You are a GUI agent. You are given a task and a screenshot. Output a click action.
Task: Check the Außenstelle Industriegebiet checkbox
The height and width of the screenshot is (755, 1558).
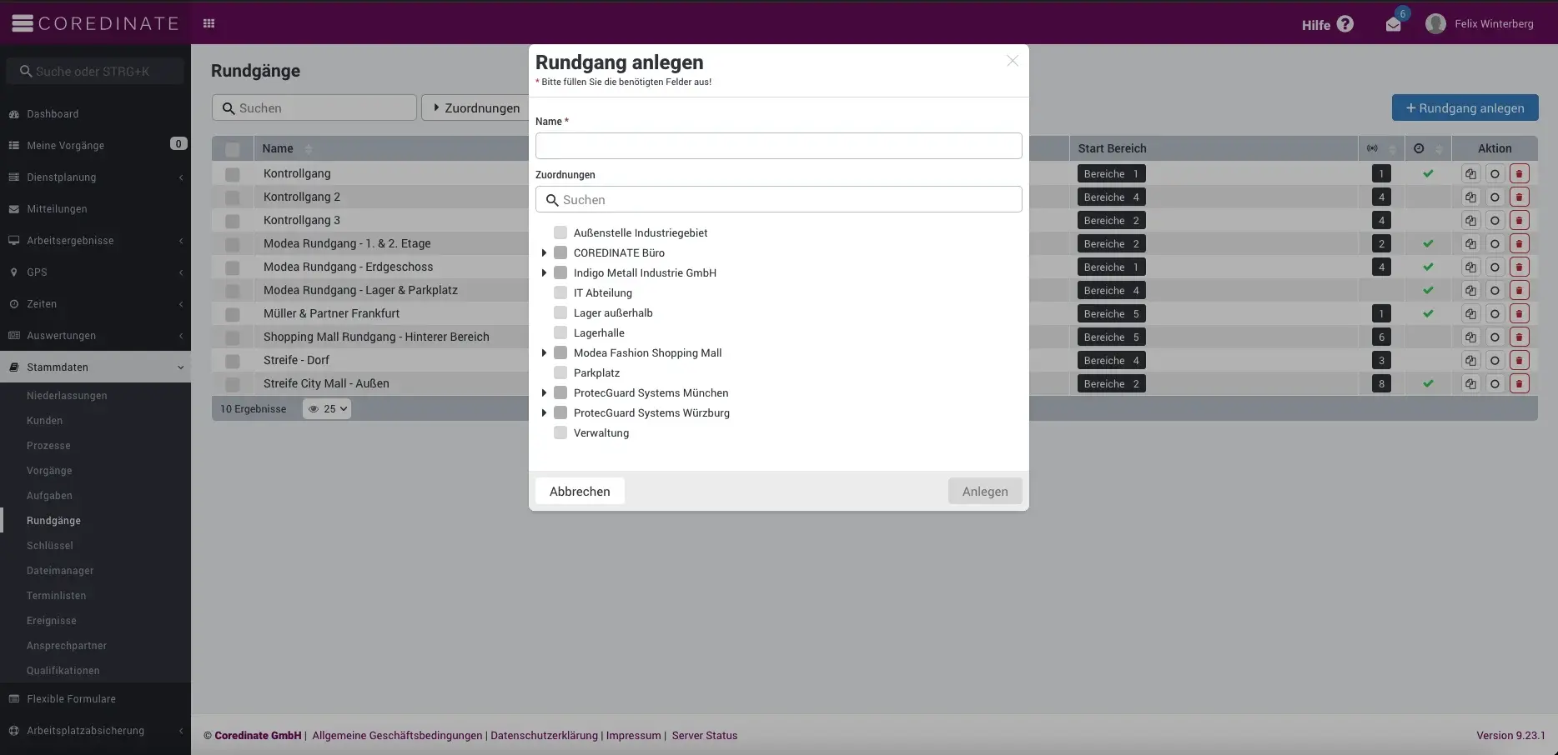[560, 232]
